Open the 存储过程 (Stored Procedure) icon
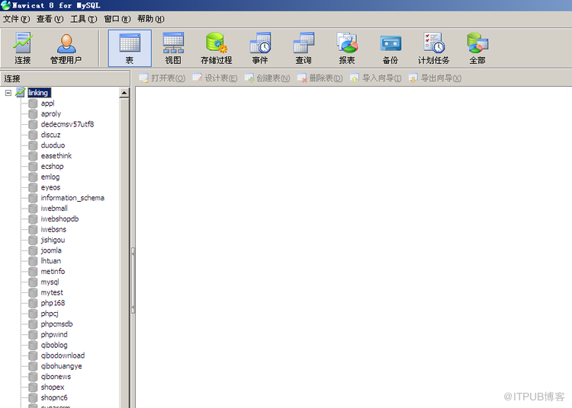Screen dimensions: 572x408 click(x=217, y=48)
